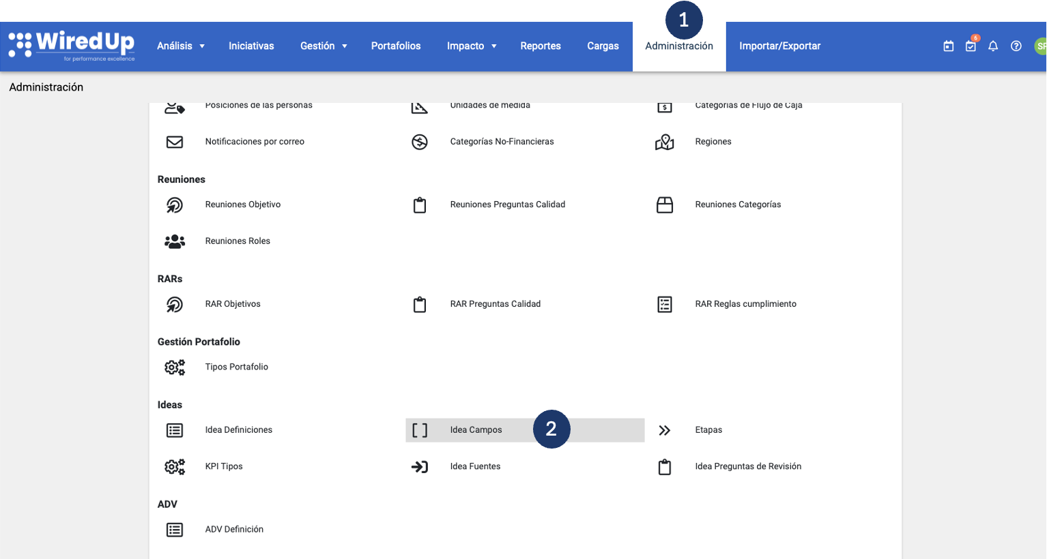1047x559 pixels.
Task: Open Idea Campos link
Action: (476, 430)
